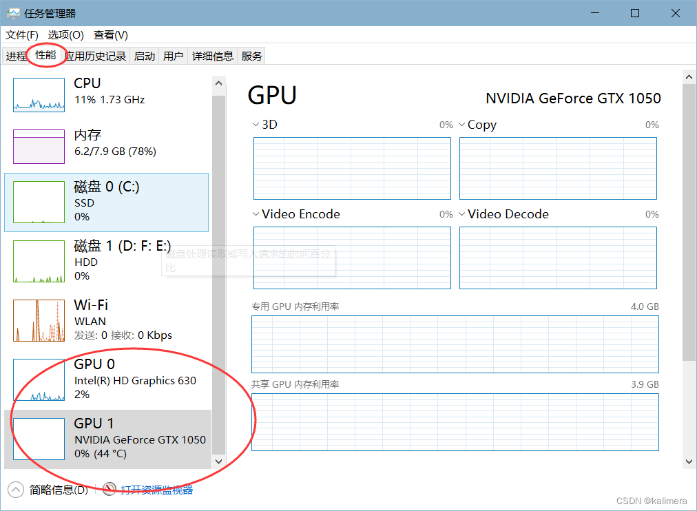Viewport: 697px width, 511px height.
Task: Open the Video Decode graph dropdown
Action: click(x=461, y=214)
